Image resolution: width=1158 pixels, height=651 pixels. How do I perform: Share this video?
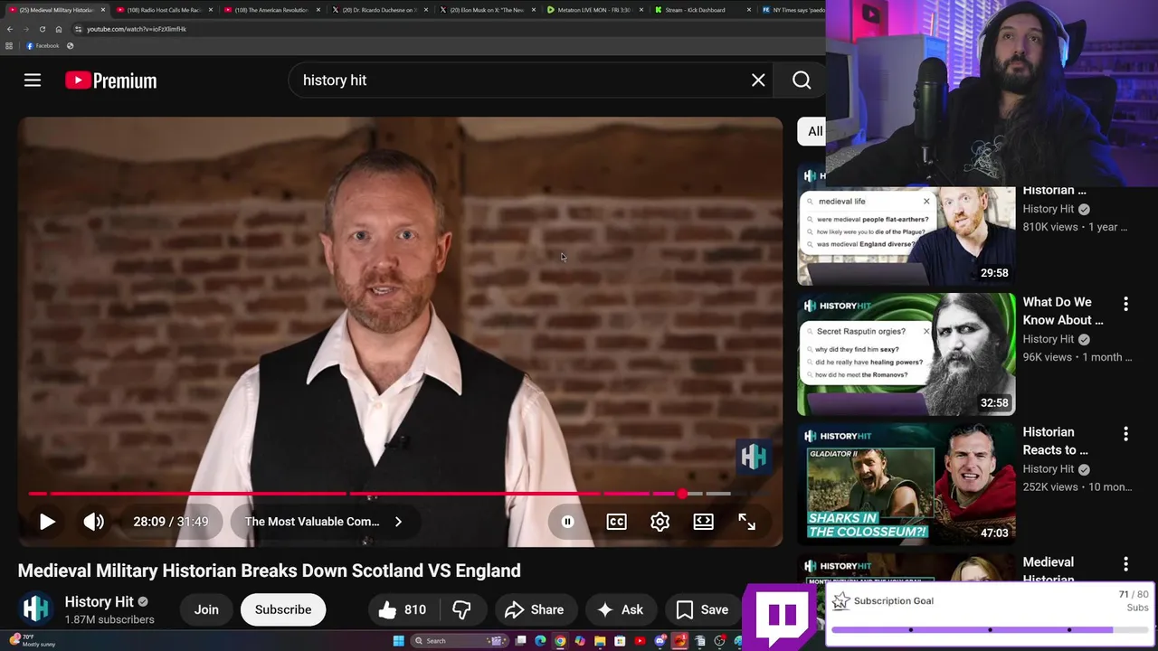pyautogui.click(x=534, y=609)
